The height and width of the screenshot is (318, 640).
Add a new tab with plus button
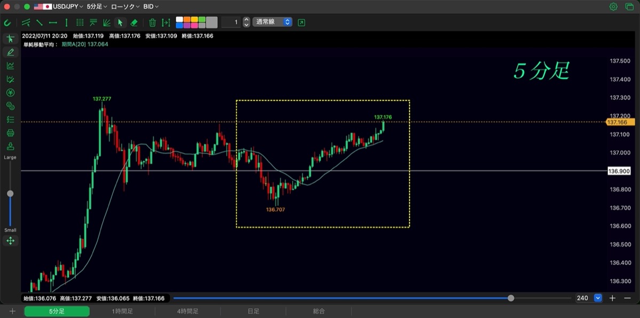[x=12, y=311]
